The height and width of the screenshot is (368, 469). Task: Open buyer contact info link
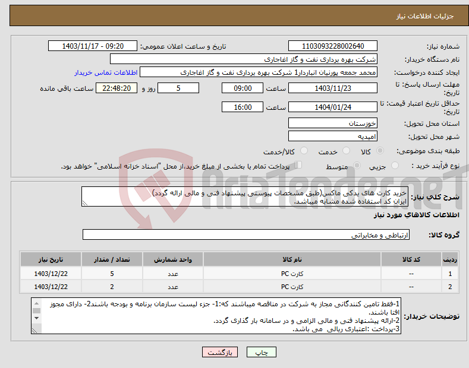106,72
